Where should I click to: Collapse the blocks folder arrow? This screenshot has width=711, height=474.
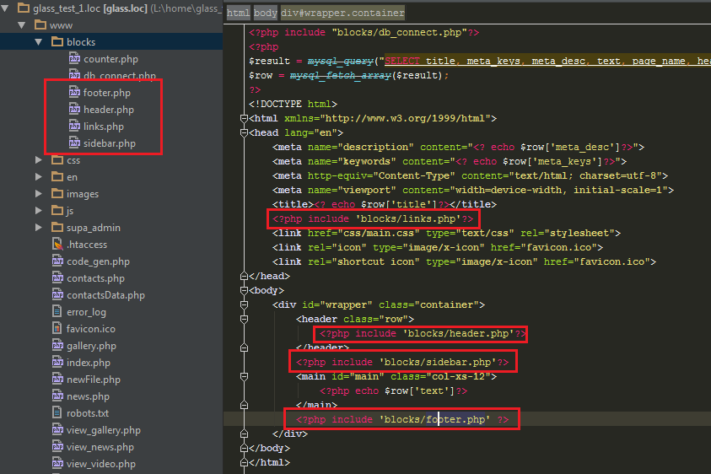pos(39,42)
